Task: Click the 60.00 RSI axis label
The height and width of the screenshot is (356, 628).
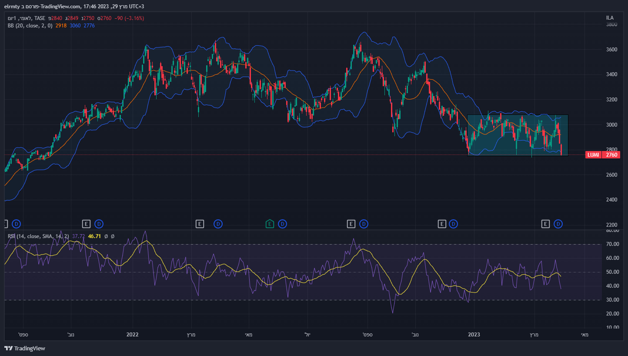Action: [612, 258]
